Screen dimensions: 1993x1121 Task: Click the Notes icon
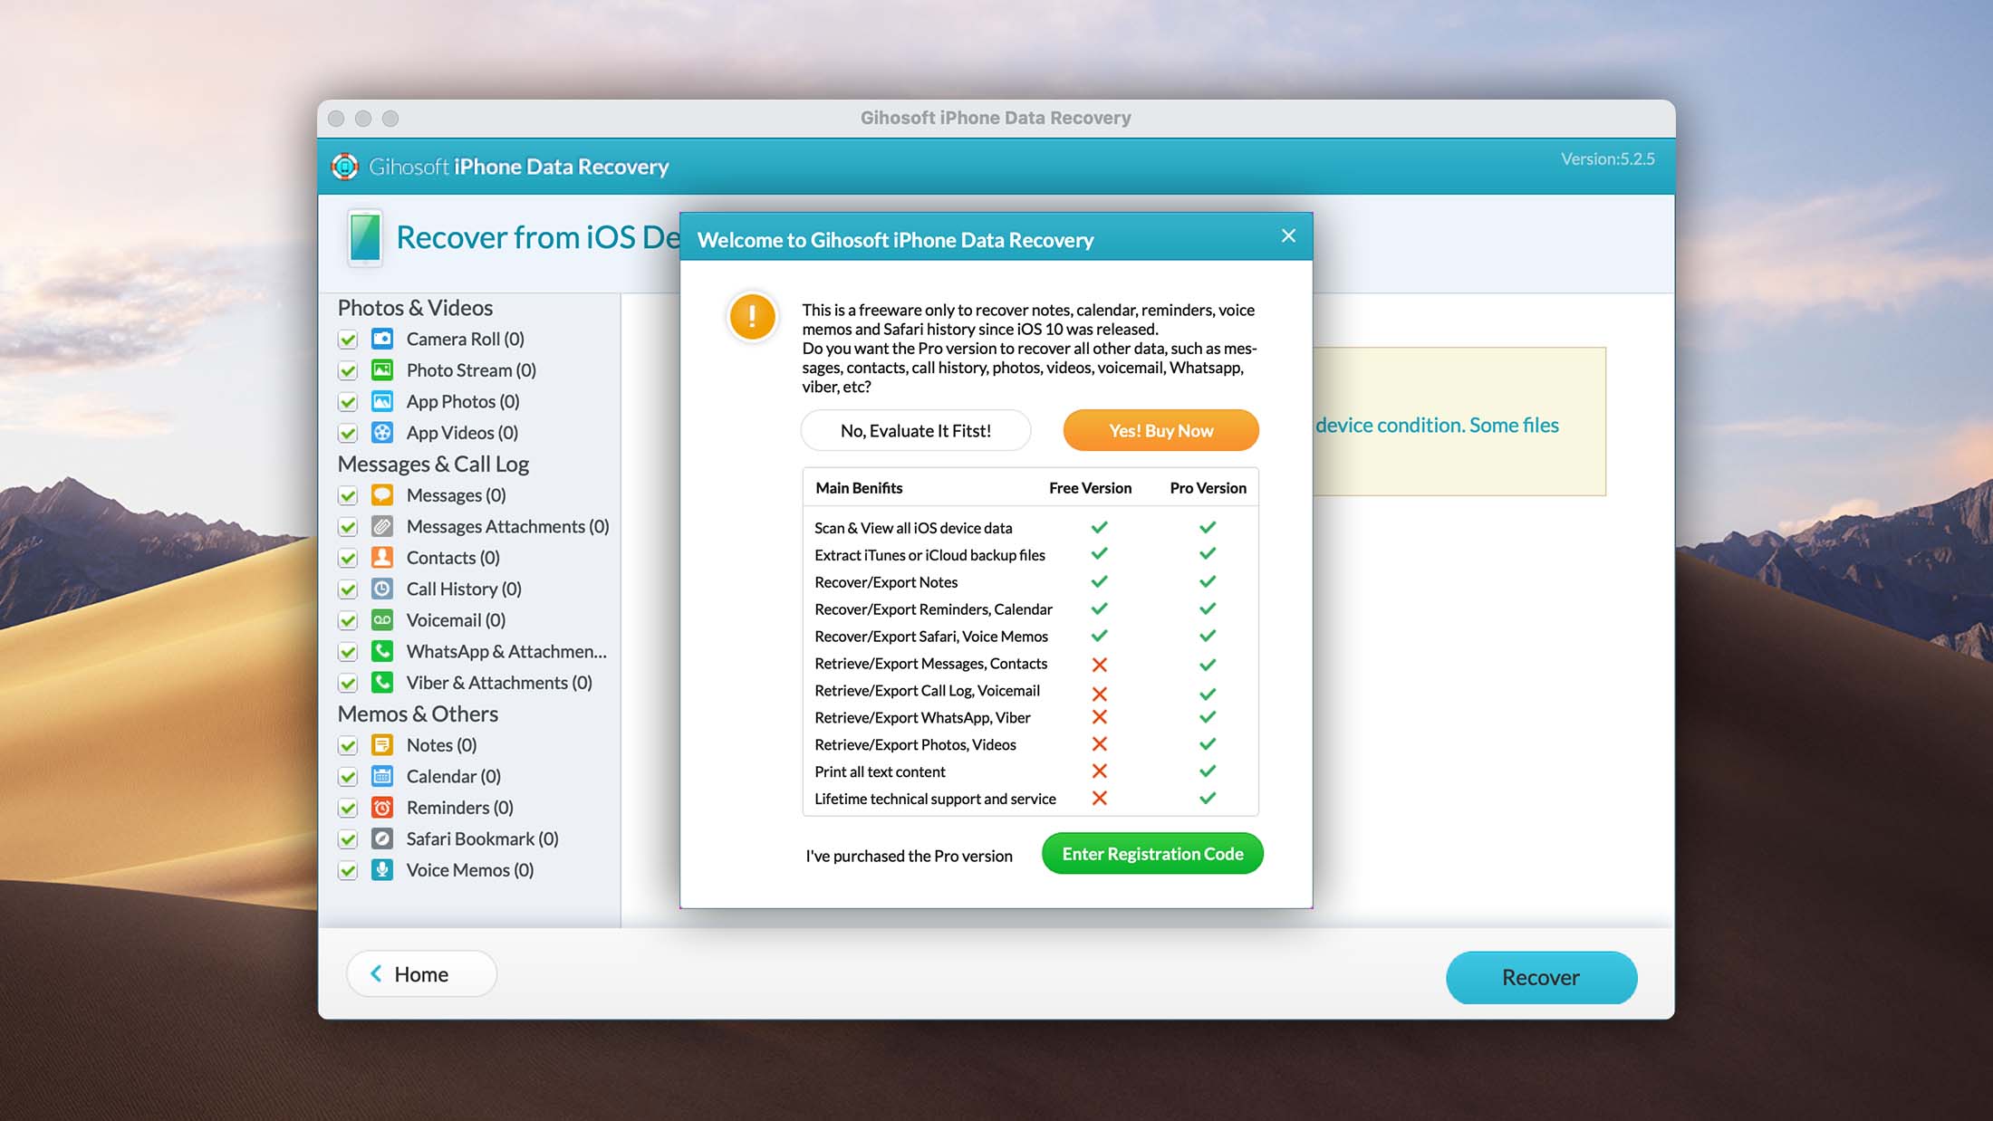pos(382,745)
